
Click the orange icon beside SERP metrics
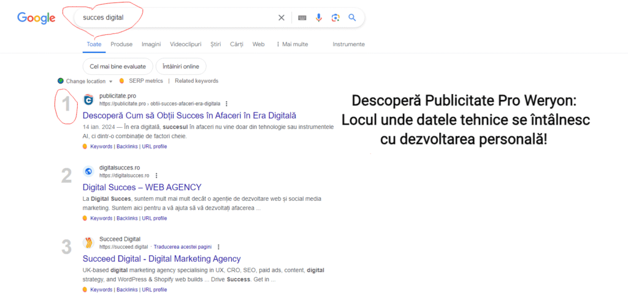pos(122,81)
